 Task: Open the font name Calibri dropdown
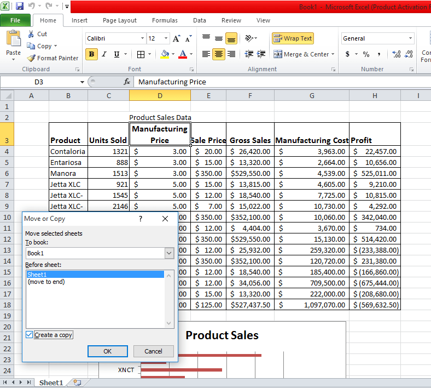click(142, 38)
